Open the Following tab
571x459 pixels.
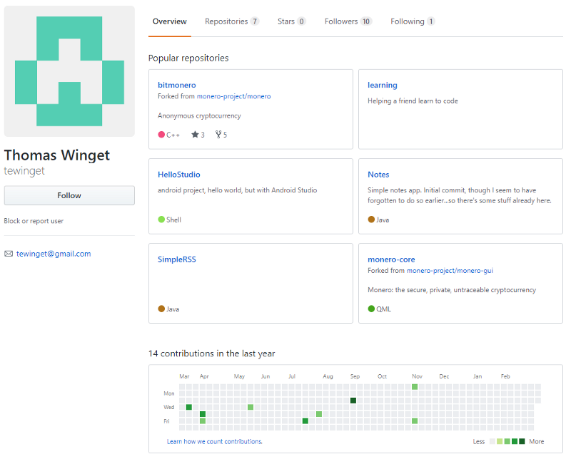coord(413,21)
